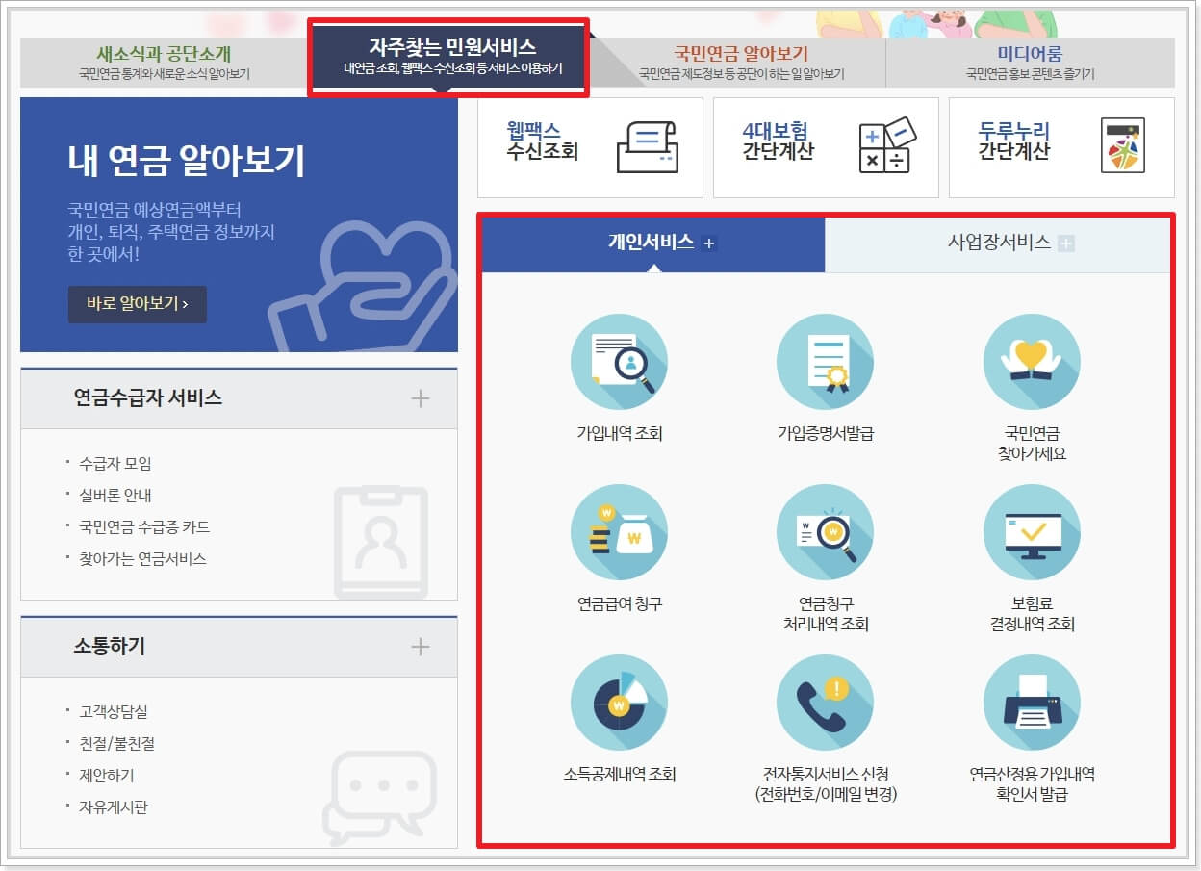The width and height of the screenshot is (1201, 871).
Task: Select the 연금청구 처리내역 조회 icon
Action: (826, 532)
